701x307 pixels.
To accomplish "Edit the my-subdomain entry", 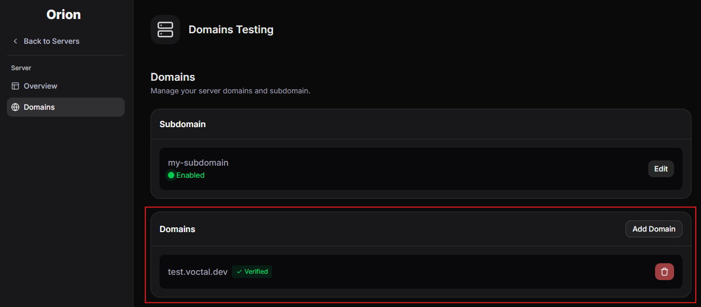I will [x=661, y=169].
